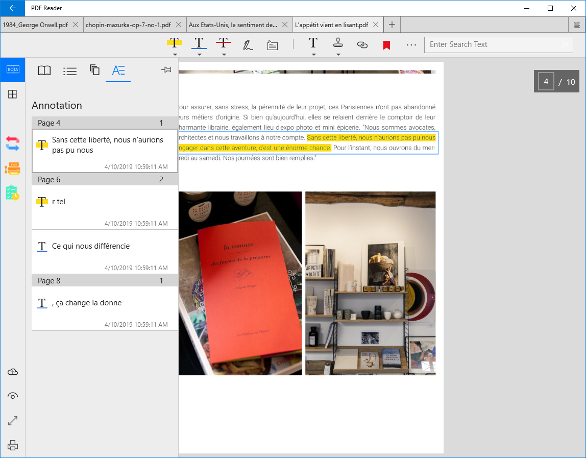Open the Annotation panel tab
The width and height of the screenshot is (586, 458).
tap(118, 70)
